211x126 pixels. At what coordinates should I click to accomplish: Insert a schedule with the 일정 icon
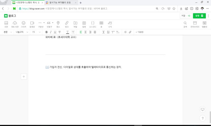pyautogui.click(x=84, y=24)
